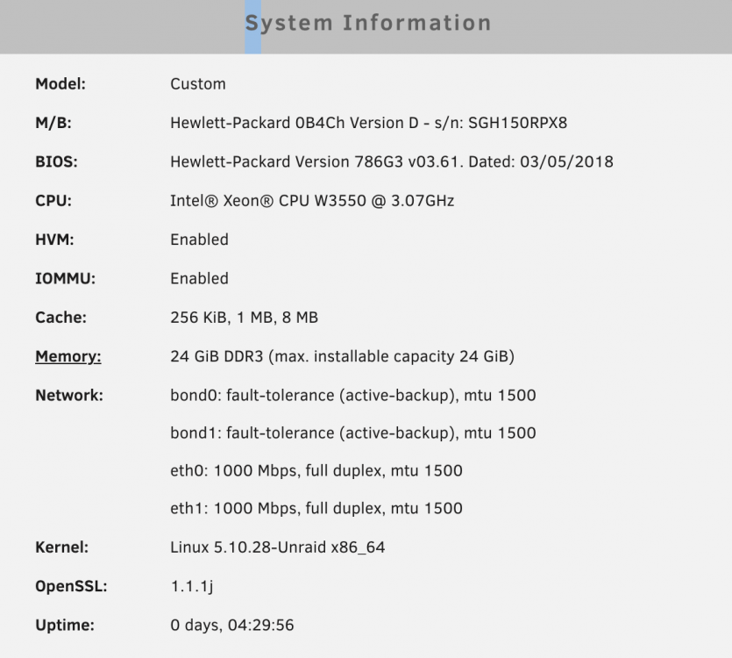Click the highlighted S in the header
The image size is (732, 658).
pyautogui.click(x=252, y=24)
